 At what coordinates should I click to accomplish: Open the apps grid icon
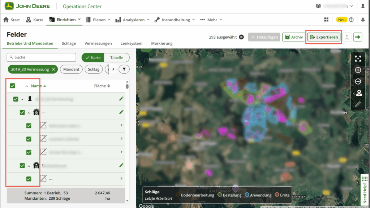[x=327, y=19]
